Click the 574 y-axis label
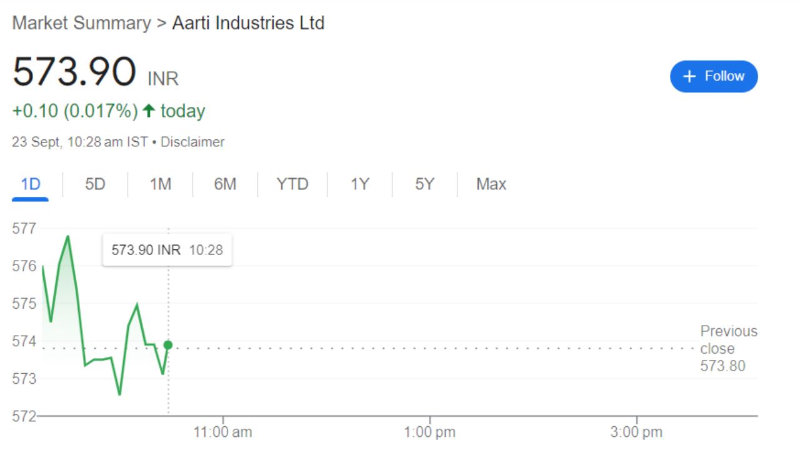The height and width of the screenshot is (450, 800). tap(24, 341)
